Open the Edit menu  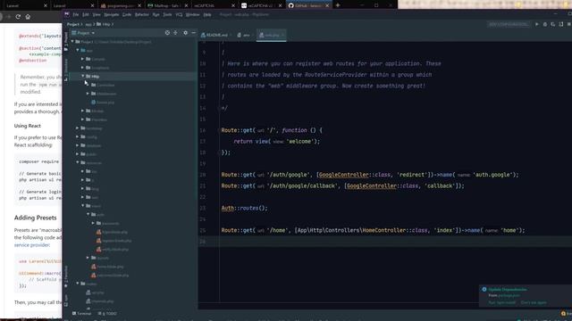[x=86, y=14]
